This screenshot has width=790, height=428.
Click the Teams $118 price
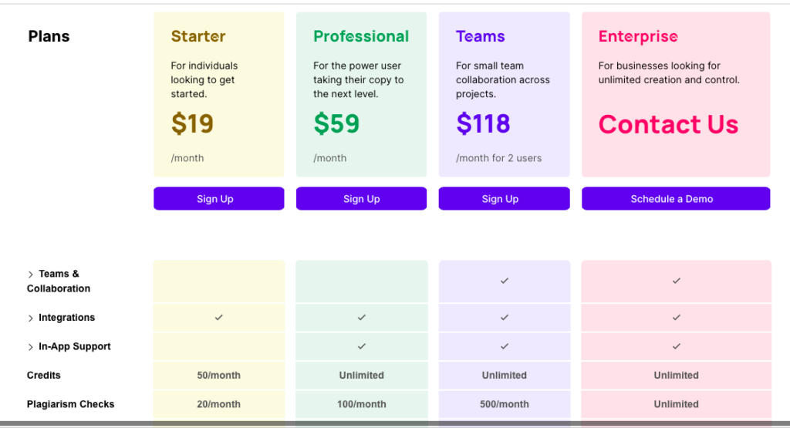point(483,123)
